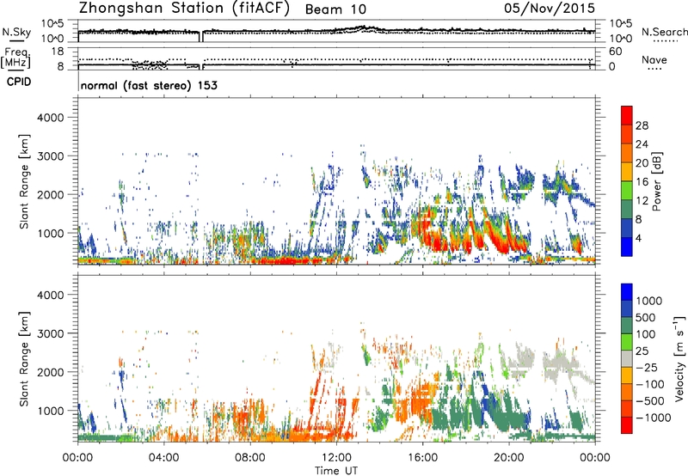Click the Nave legend label
Viewport: 688px width, 476px height.
[x=654, y=59]
